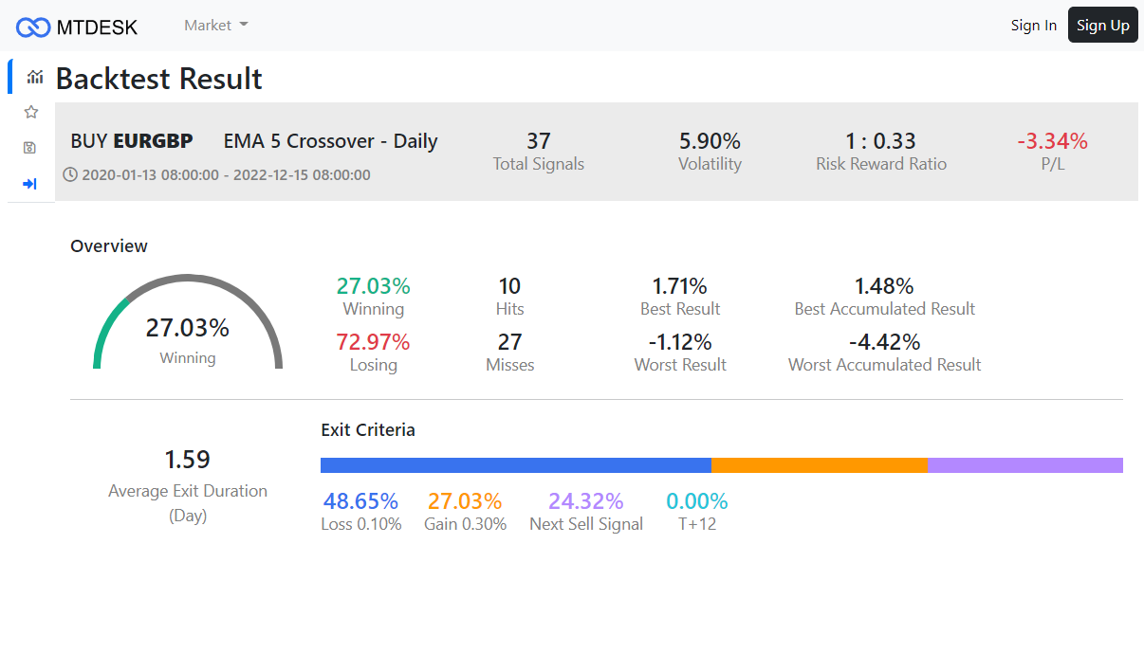Click the orange Gain segment of exit bar
This screenshot has width=1144, height=671.
pyautogui.click(x=819, y=465)
